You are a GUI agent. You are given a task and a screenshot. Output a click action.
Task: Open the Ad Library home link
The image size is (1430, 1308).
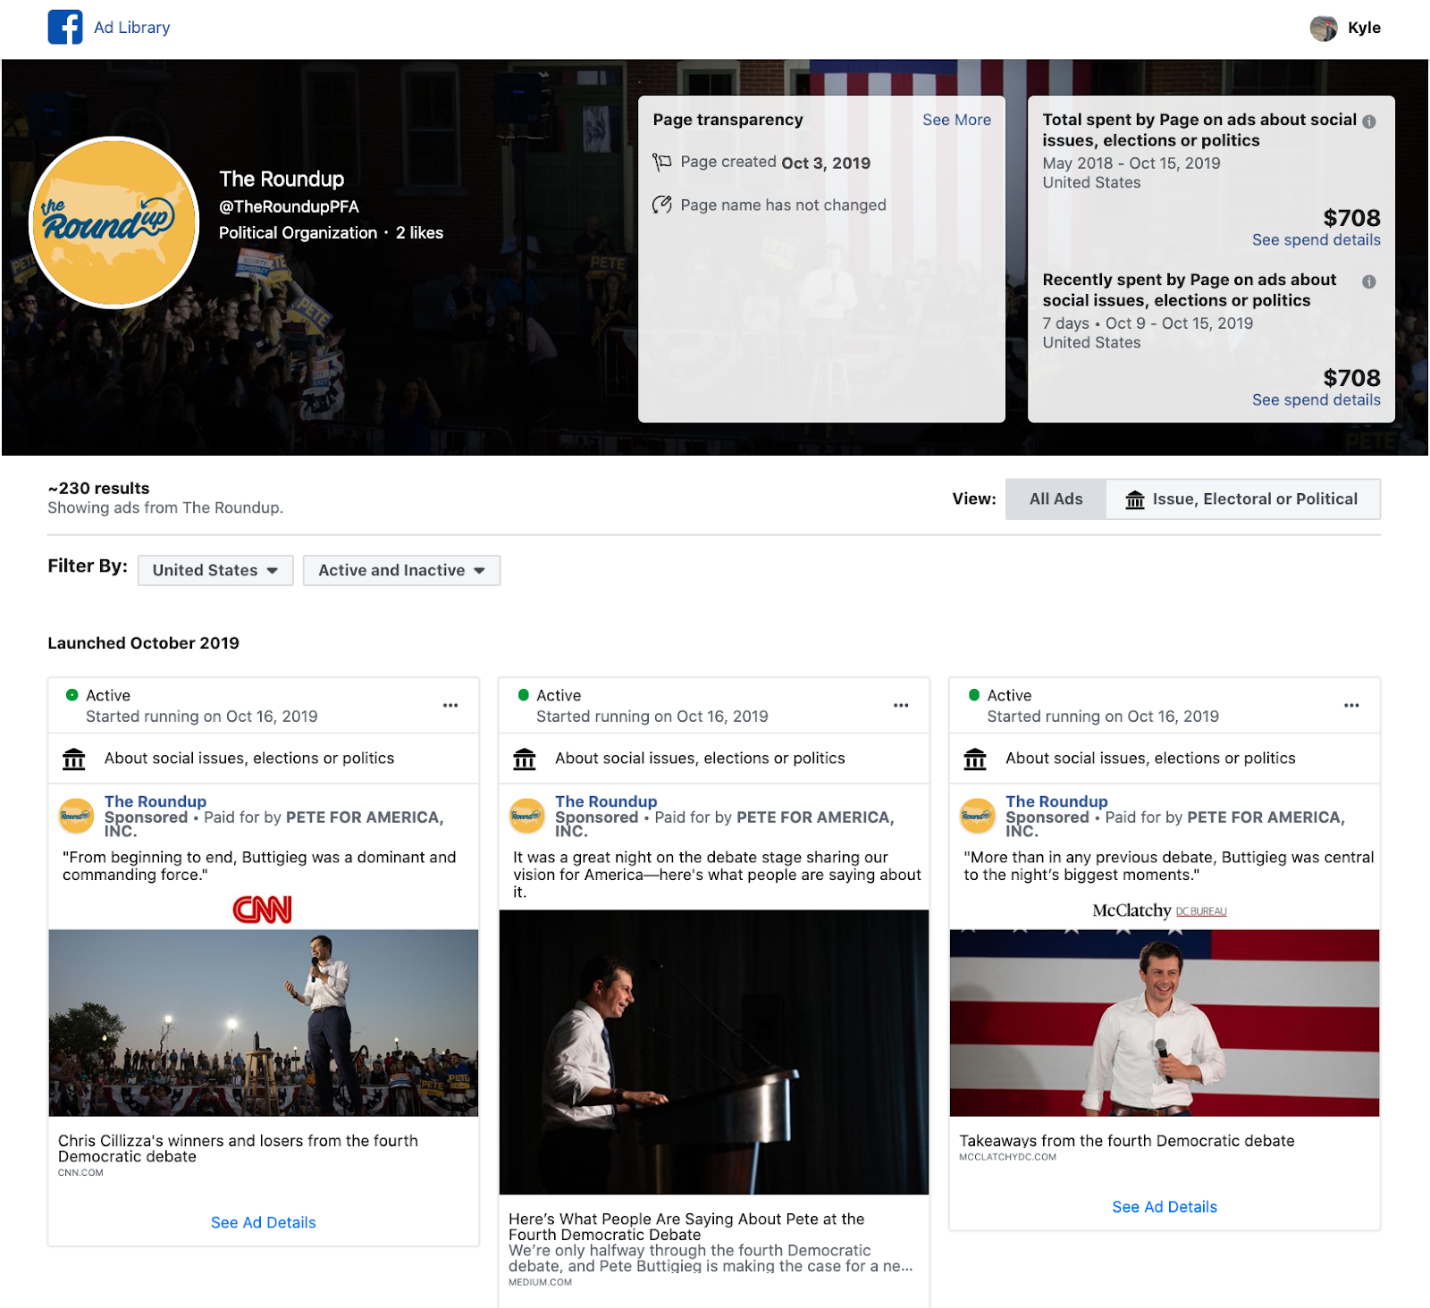coord(132,28)
